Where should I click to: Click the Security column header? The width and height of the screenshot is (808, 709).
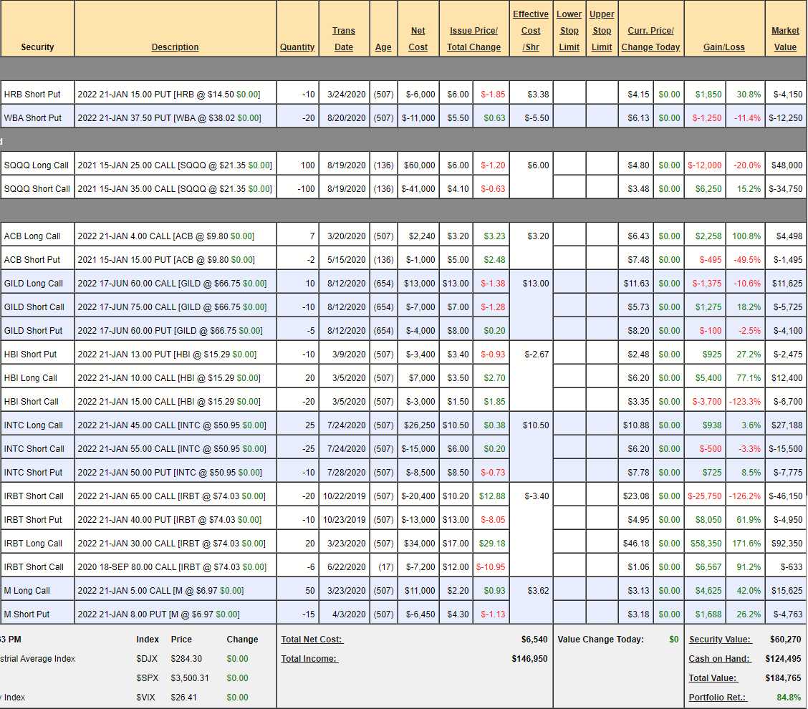click(37, 47)
